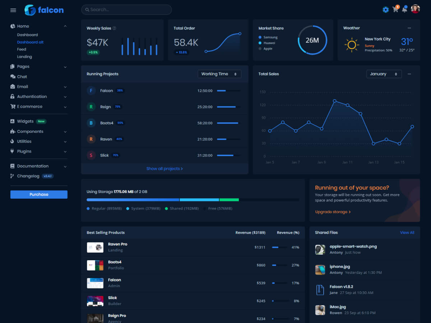Open the Working Time dropdown
431x323 pixels.
coord(219,74)
